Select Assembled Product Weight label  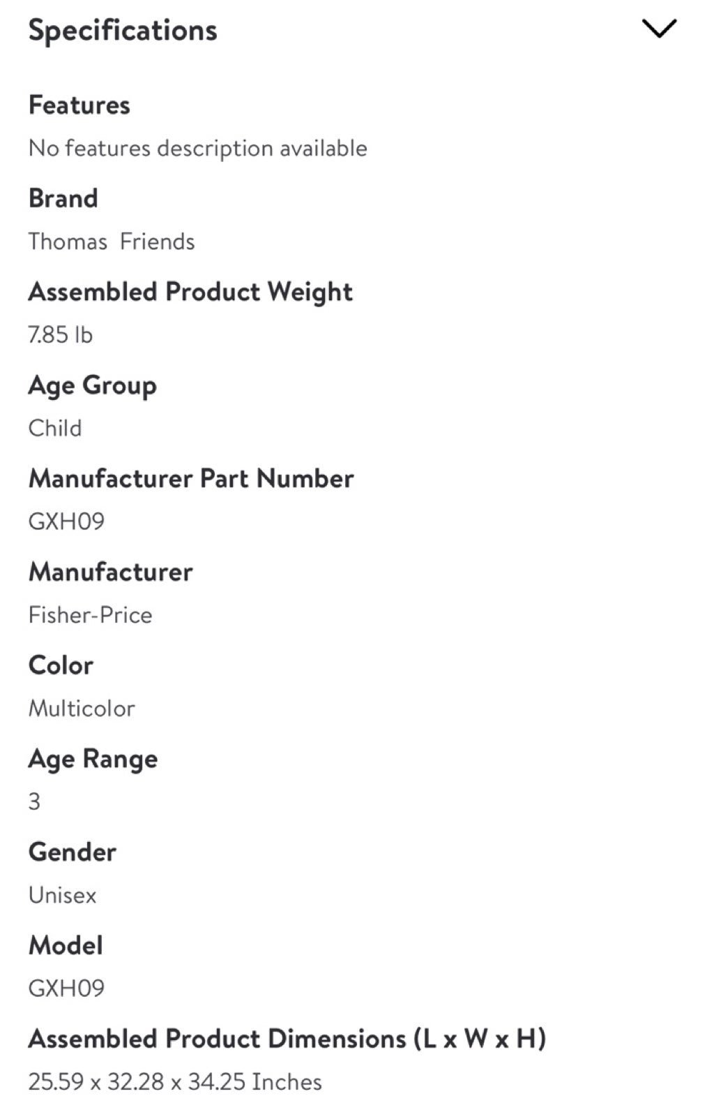click(190, 292)
